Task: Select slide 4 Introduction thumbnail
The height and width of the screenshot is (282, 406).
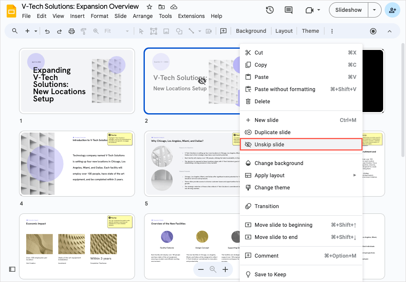Action: (x=77, y=163)
